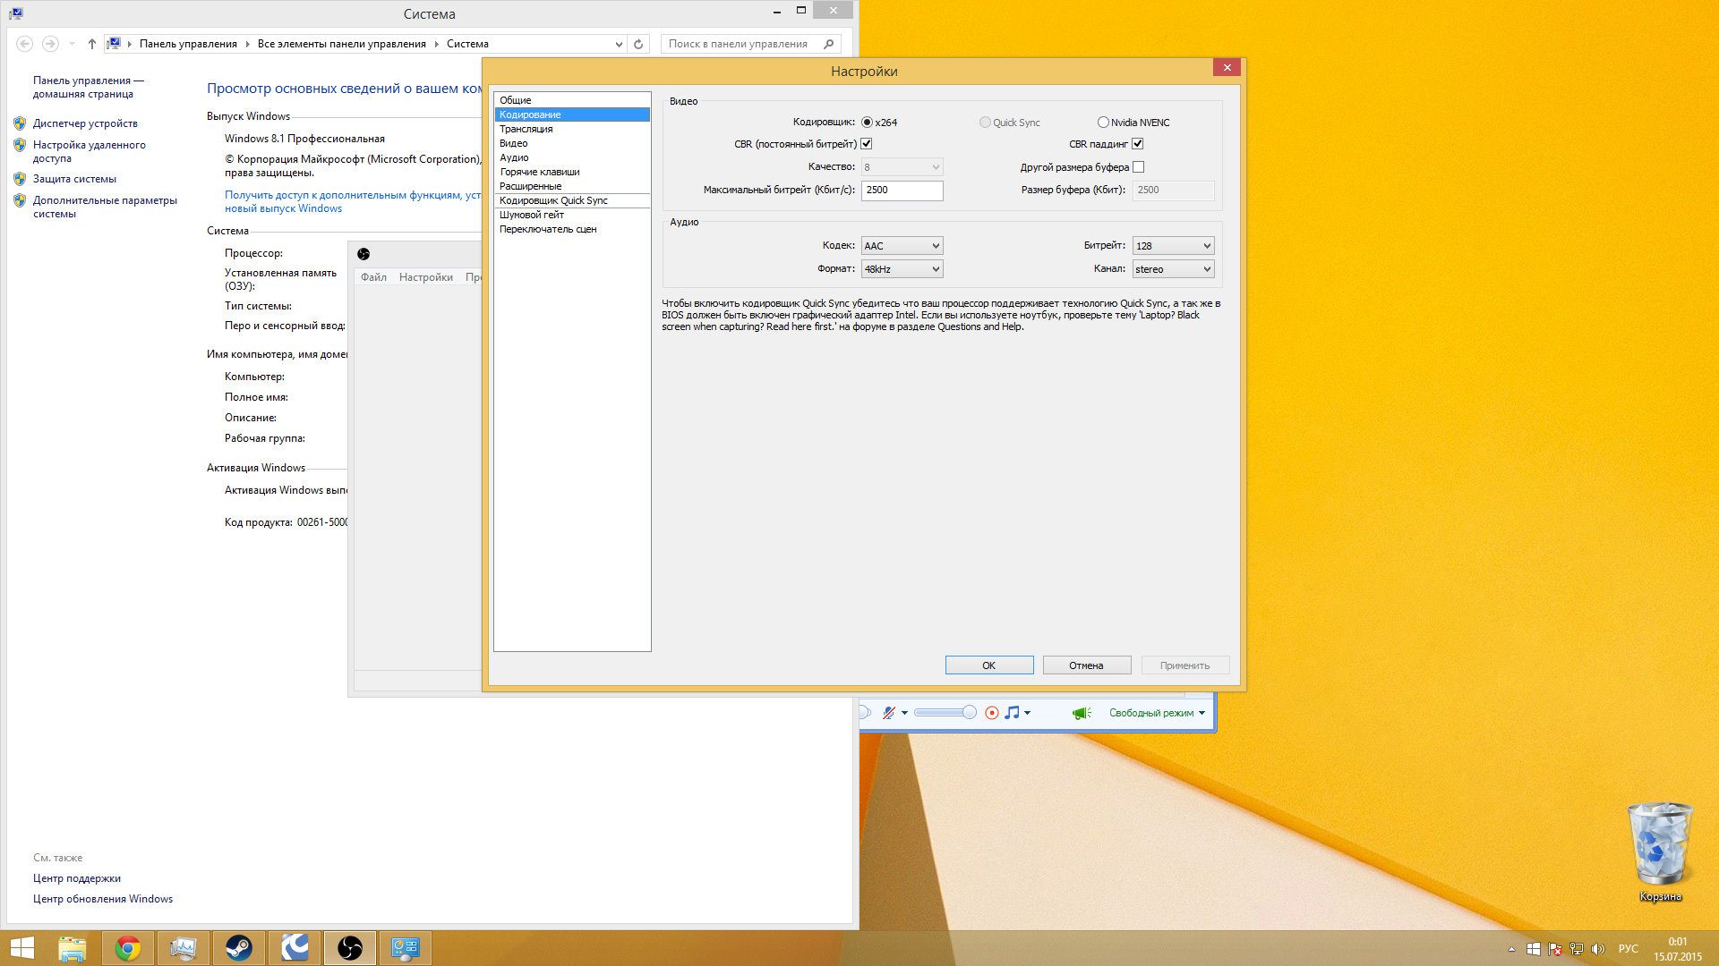Click the search magnifier in Control Panel
This screenshot has height=966, width=1719.
coord(829,44)
